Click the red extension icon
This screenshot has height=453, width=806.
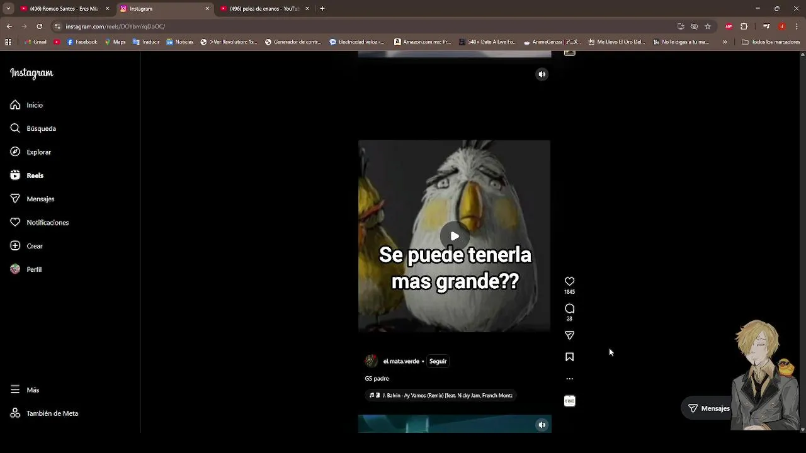[x=729, y=26]
